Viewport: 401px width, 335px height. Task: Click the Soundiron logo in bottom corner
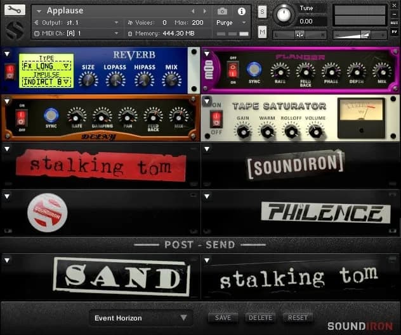[x=359, y=326]
